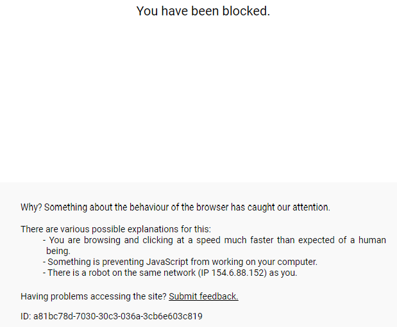Click the 'Having problems accessing the site?' text
Viewport: 397px width, 327px height.
pos(94,296)
